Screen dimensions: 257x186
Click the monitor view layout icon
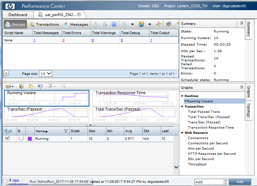pyautogui.click(x=142, y=24)
